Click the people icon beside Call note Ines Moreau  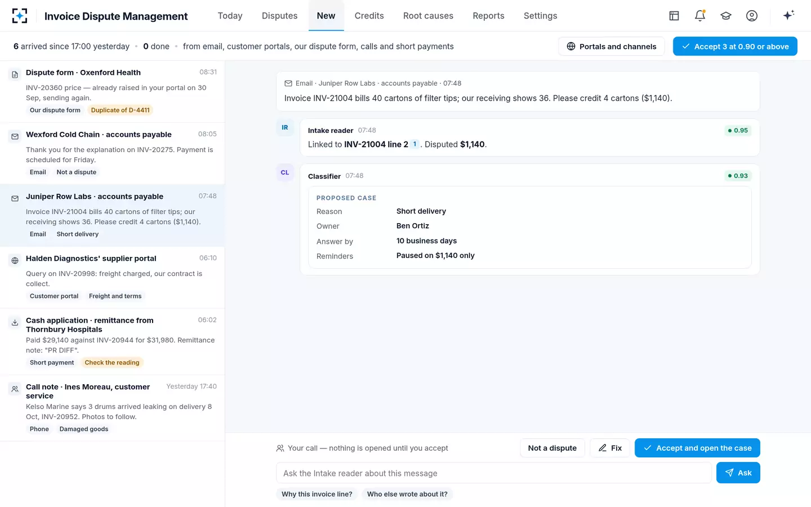click(15, 389)
